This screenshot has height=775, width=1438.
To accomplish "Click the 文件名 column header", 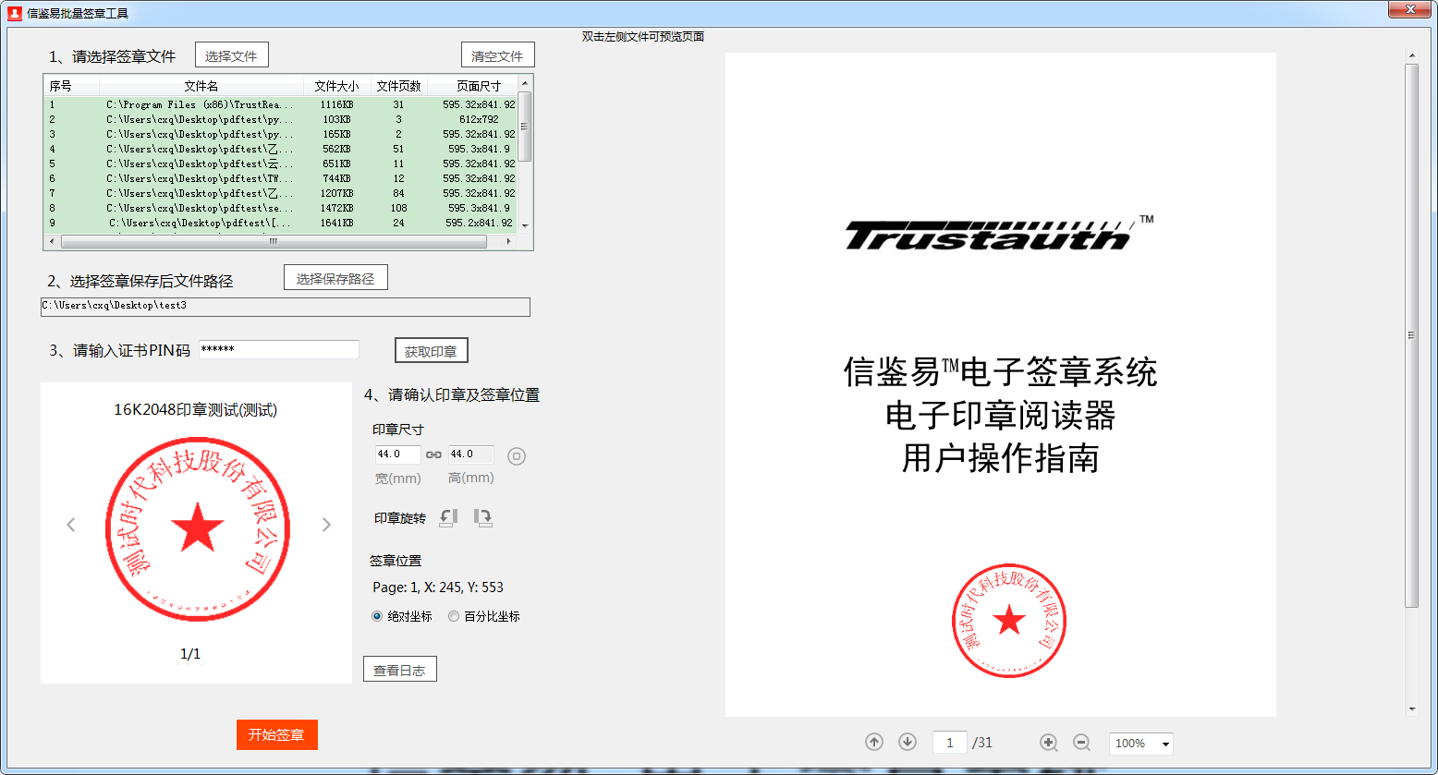I will 201,86.
